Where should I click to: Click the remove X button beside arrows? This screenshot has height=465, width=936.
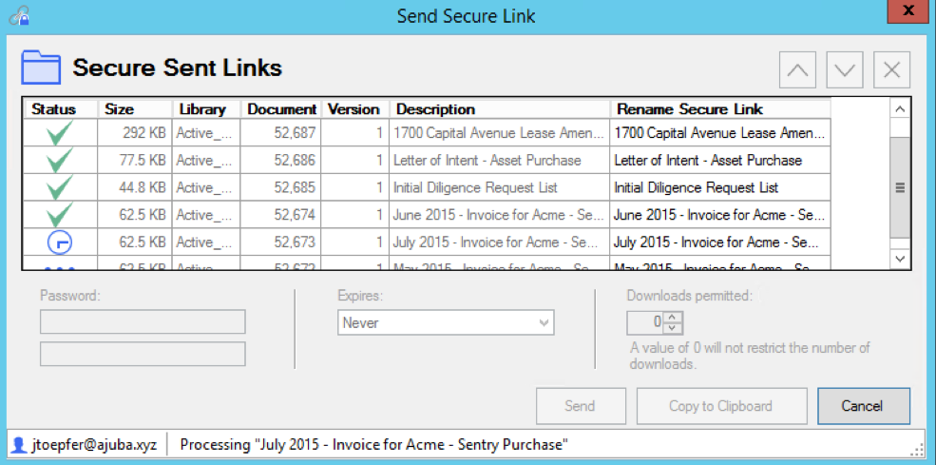pos(891,69)
